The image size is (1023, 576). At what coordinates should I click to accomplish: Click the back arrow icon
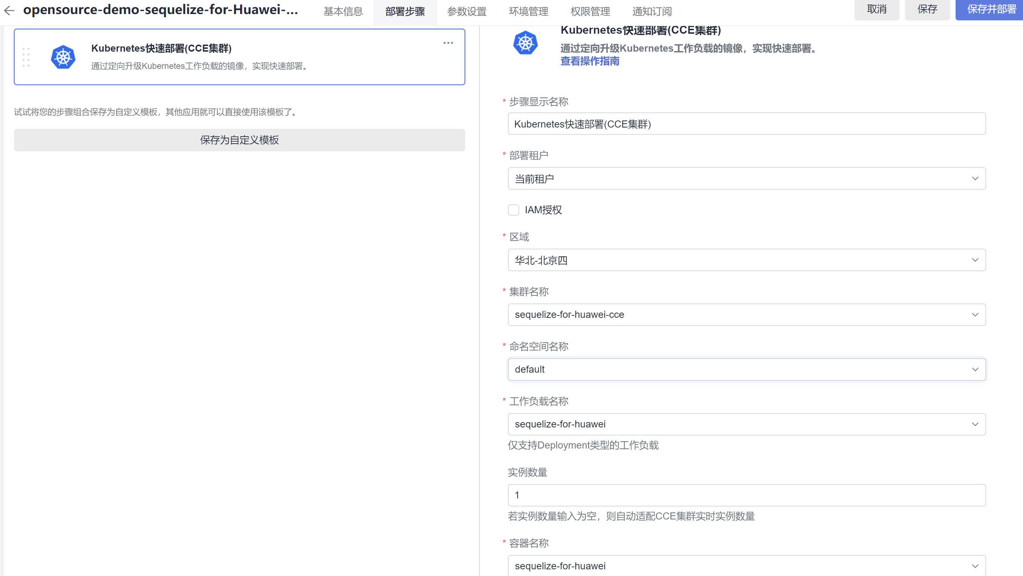tap(9, 10)
